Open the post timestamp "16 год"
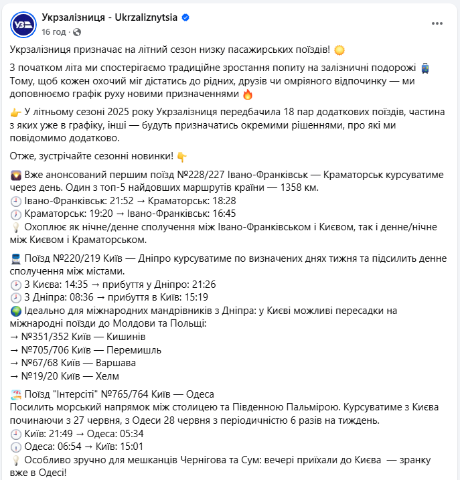Screen dimensions: 460x480 click(x=54, y=31)
